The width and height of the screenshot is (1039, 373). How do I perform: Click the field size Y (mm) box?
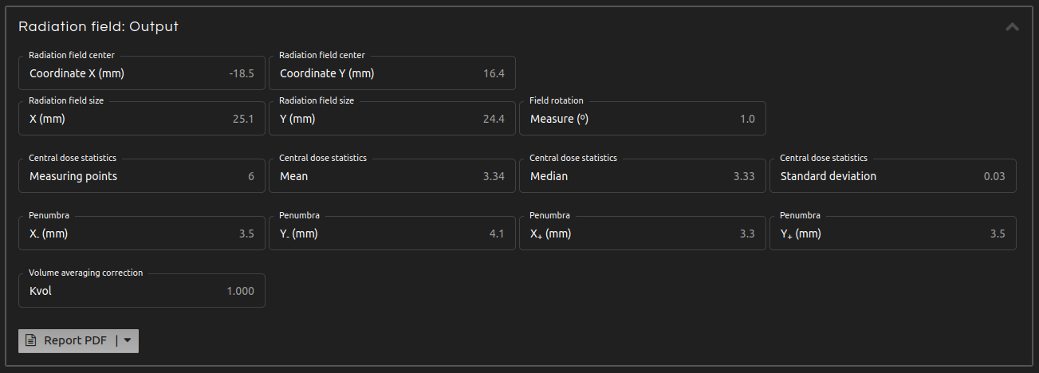tap(392, 119)
